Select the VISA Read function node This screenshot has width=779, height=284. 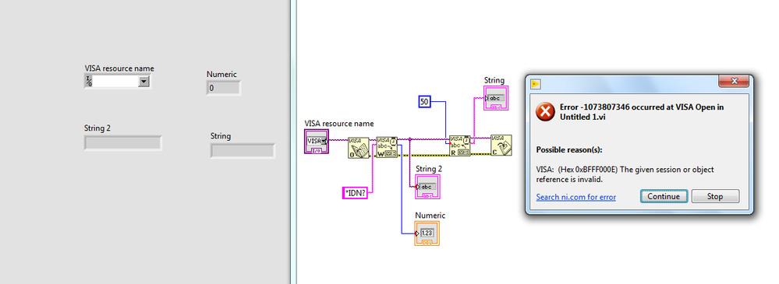(x=459, y=146)
